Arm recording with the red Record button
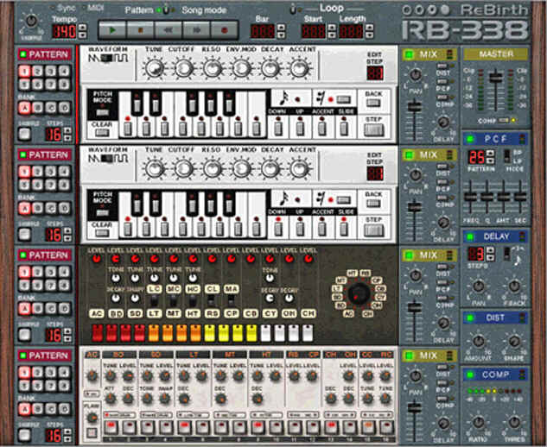 [225, 30]
